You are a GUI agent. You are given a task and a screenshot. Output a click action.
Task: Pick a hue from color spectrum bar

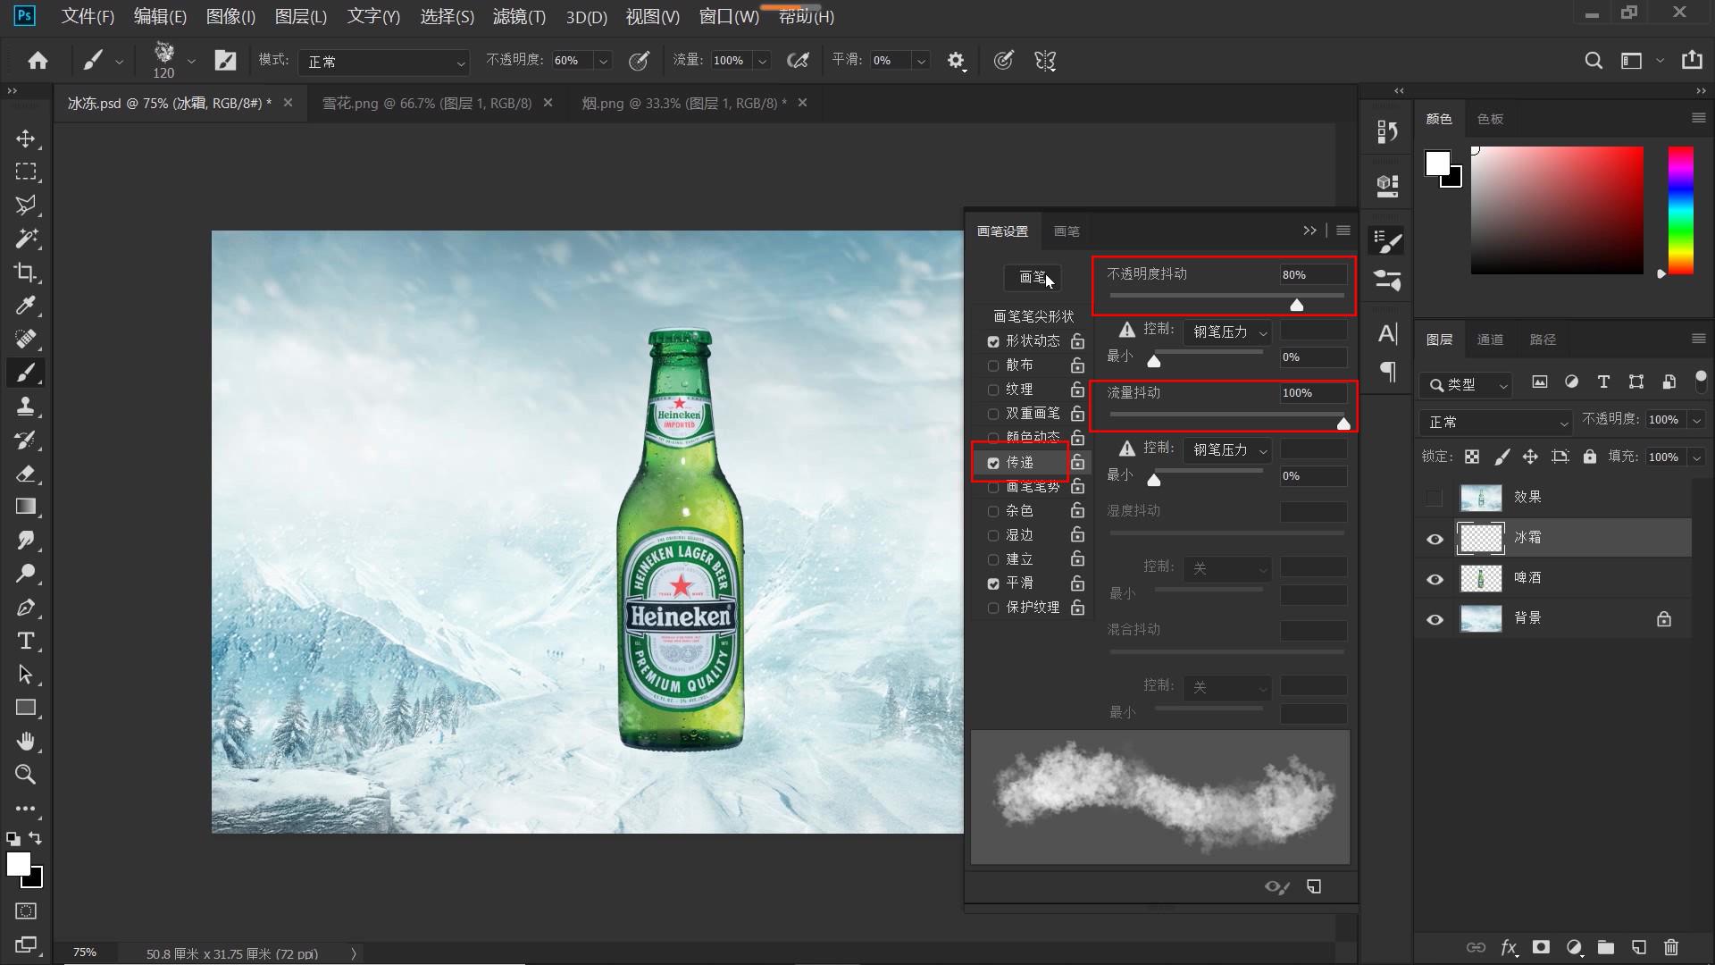(1680, 211)
